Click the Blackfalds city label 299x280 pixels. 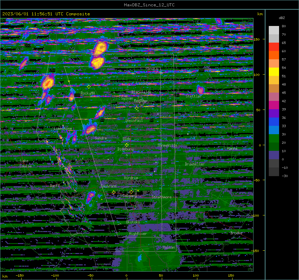141,92
